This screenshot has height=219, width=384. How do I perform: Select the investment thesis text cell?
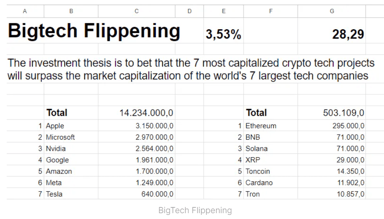[x=191, y=69]
